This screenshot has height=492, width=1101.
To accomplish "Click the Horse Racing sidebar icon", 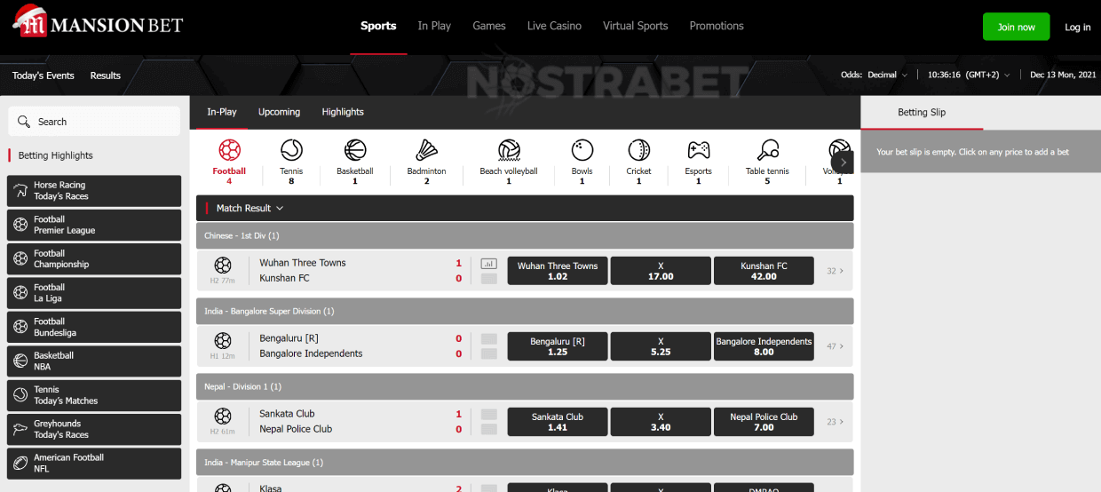I will (20, 191).
